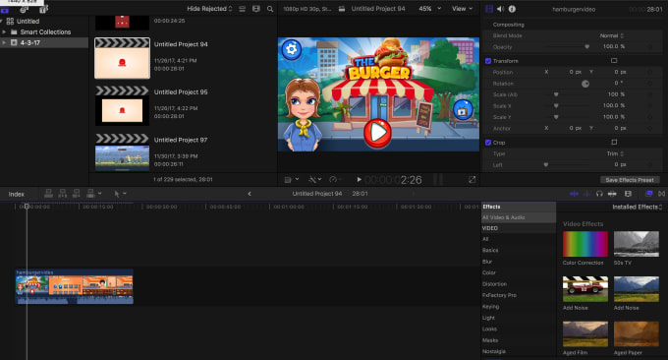Adjust the Crop Left slider
This screenshot has width=668, height=360.
pos(546,164)
